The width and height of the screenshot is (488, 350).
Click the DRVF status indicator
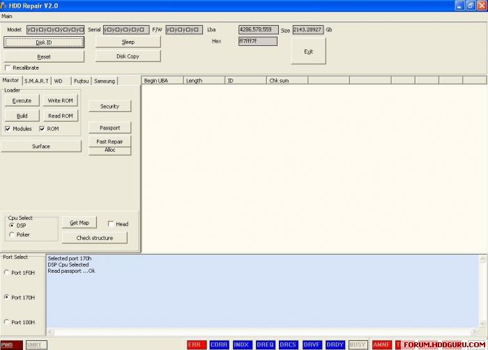[312, 344]
